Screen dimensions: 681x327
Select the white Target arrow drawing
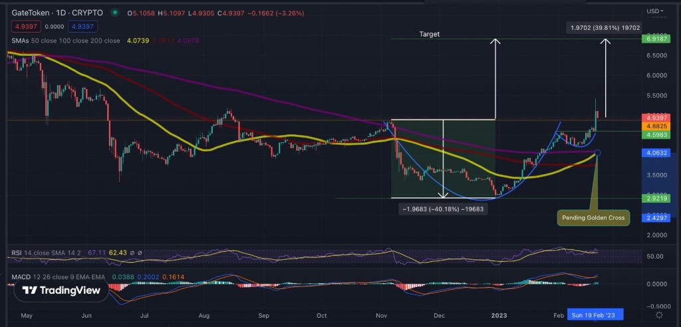[495, 78]
